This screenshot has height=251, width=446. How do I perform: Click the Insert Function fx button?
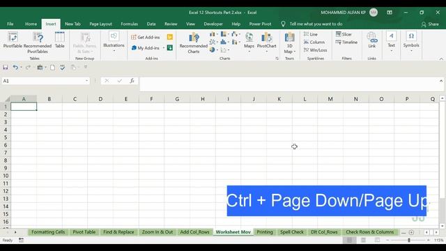tap(132, 81)
